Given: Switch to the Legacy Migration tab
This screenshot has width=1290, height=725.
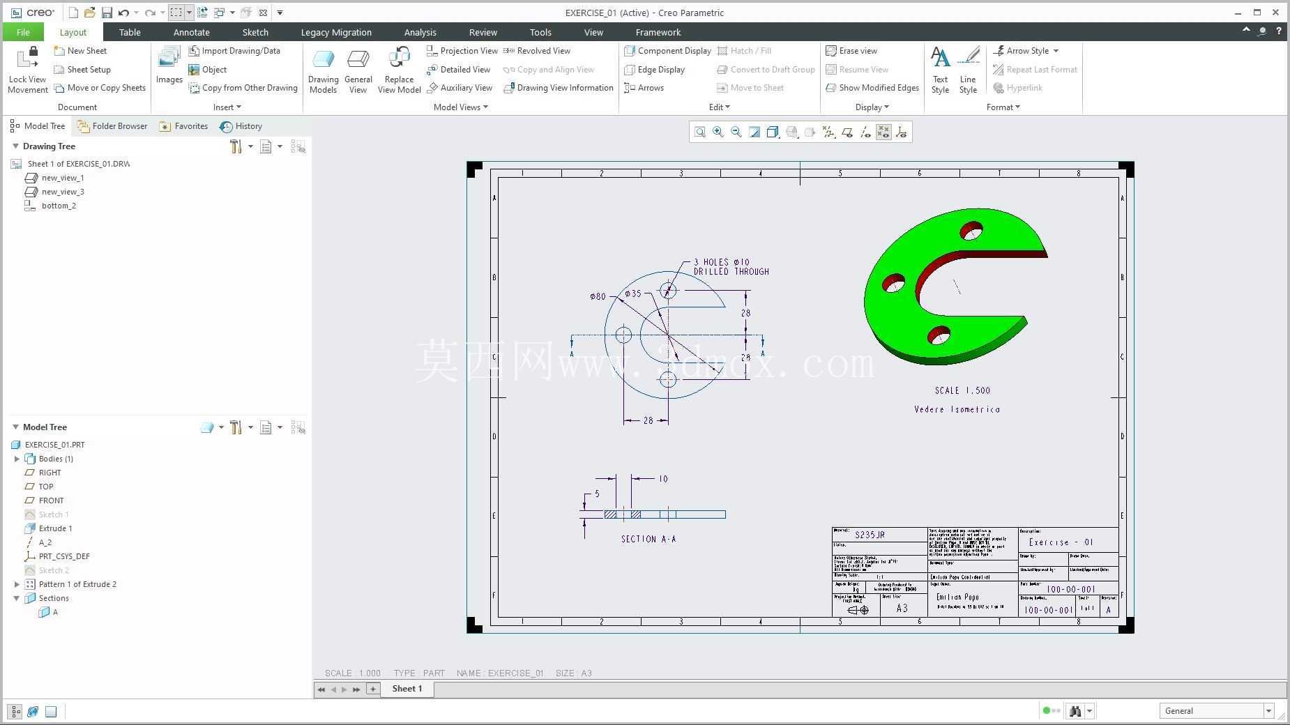Looking at the screenshot, I should pos(336,32).
